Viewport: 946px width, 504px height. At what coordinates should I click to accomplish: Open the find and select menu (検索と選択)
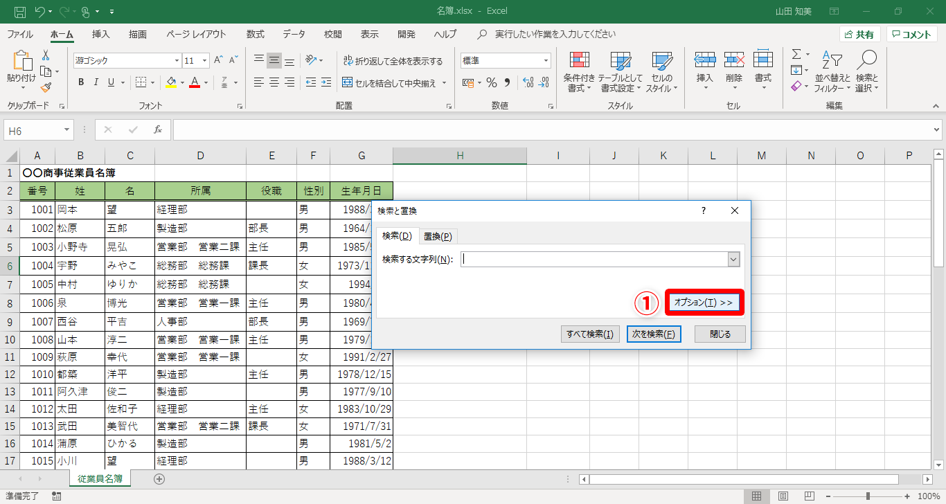(866, 71)
